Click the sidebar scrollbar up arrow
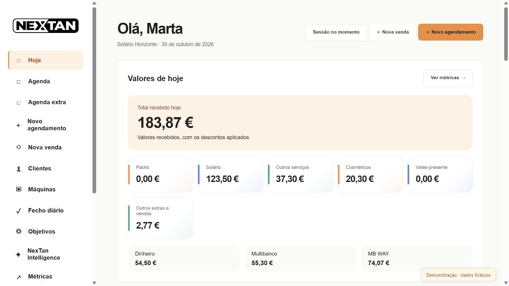The width and height of the screenshot is (509, 286). (94, 3)
